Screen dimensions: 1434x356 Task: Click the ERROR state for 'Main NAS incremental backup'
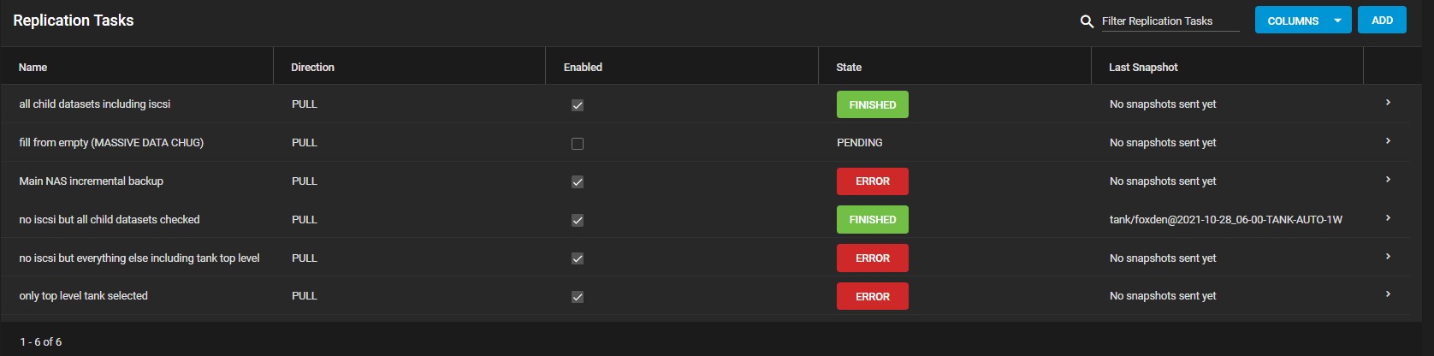873,181
